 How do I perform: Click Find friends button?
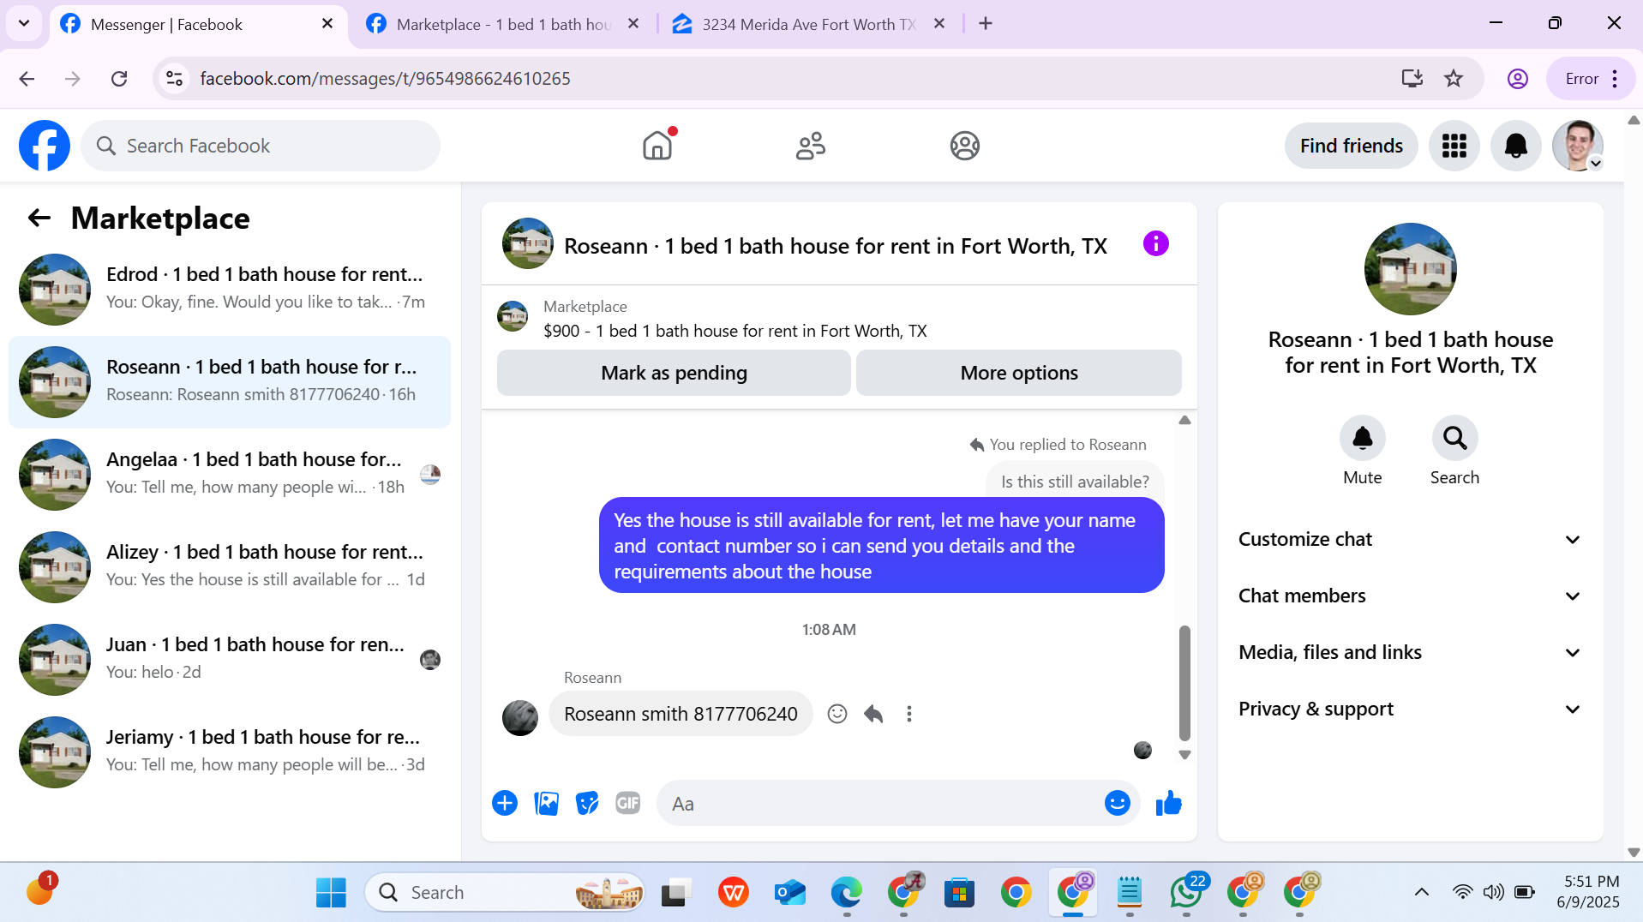(x=1351, y=146)
